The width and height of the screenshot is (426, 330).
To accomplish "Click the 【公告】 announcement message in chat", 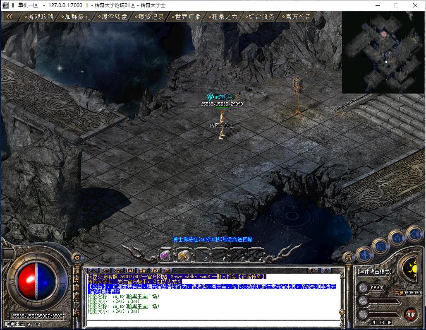I will point(212,289).
